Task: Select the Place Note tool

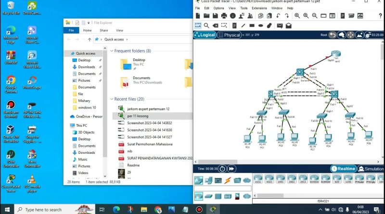Action: click(234, 25)
